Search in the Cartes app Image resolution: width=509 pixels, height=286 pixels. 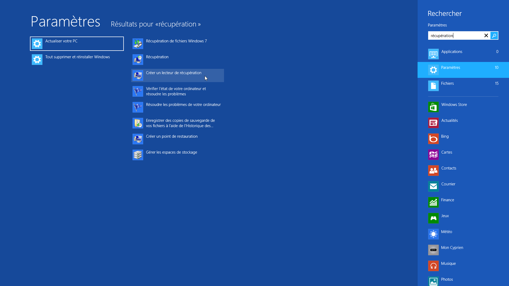463,155
